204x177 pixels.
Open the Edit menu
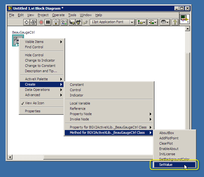tap(21, 15)
